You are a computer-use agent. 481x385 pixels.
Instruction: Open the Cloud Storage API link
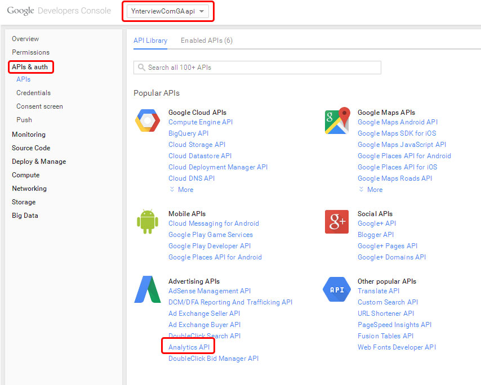tap(197, 144)
